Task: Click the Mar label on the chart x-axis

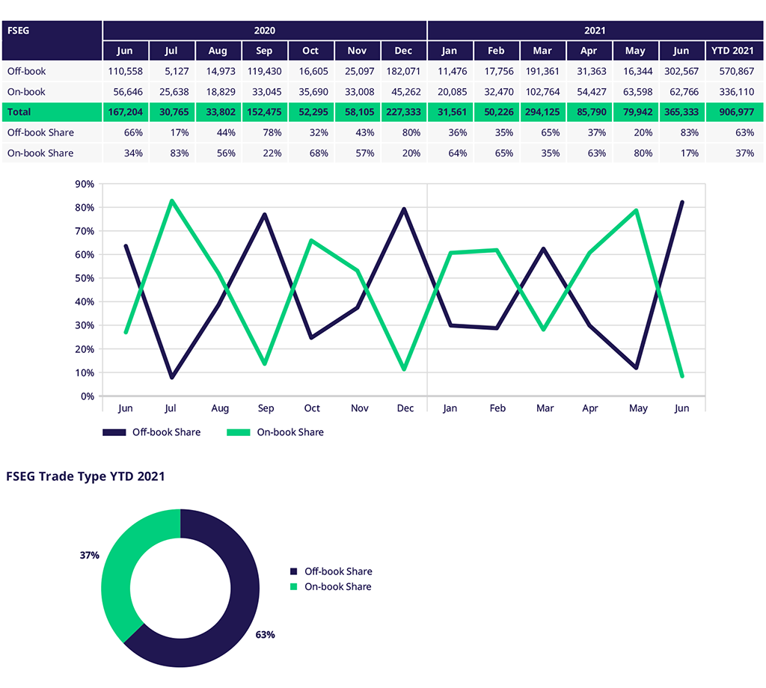Action: coord(545,408)
